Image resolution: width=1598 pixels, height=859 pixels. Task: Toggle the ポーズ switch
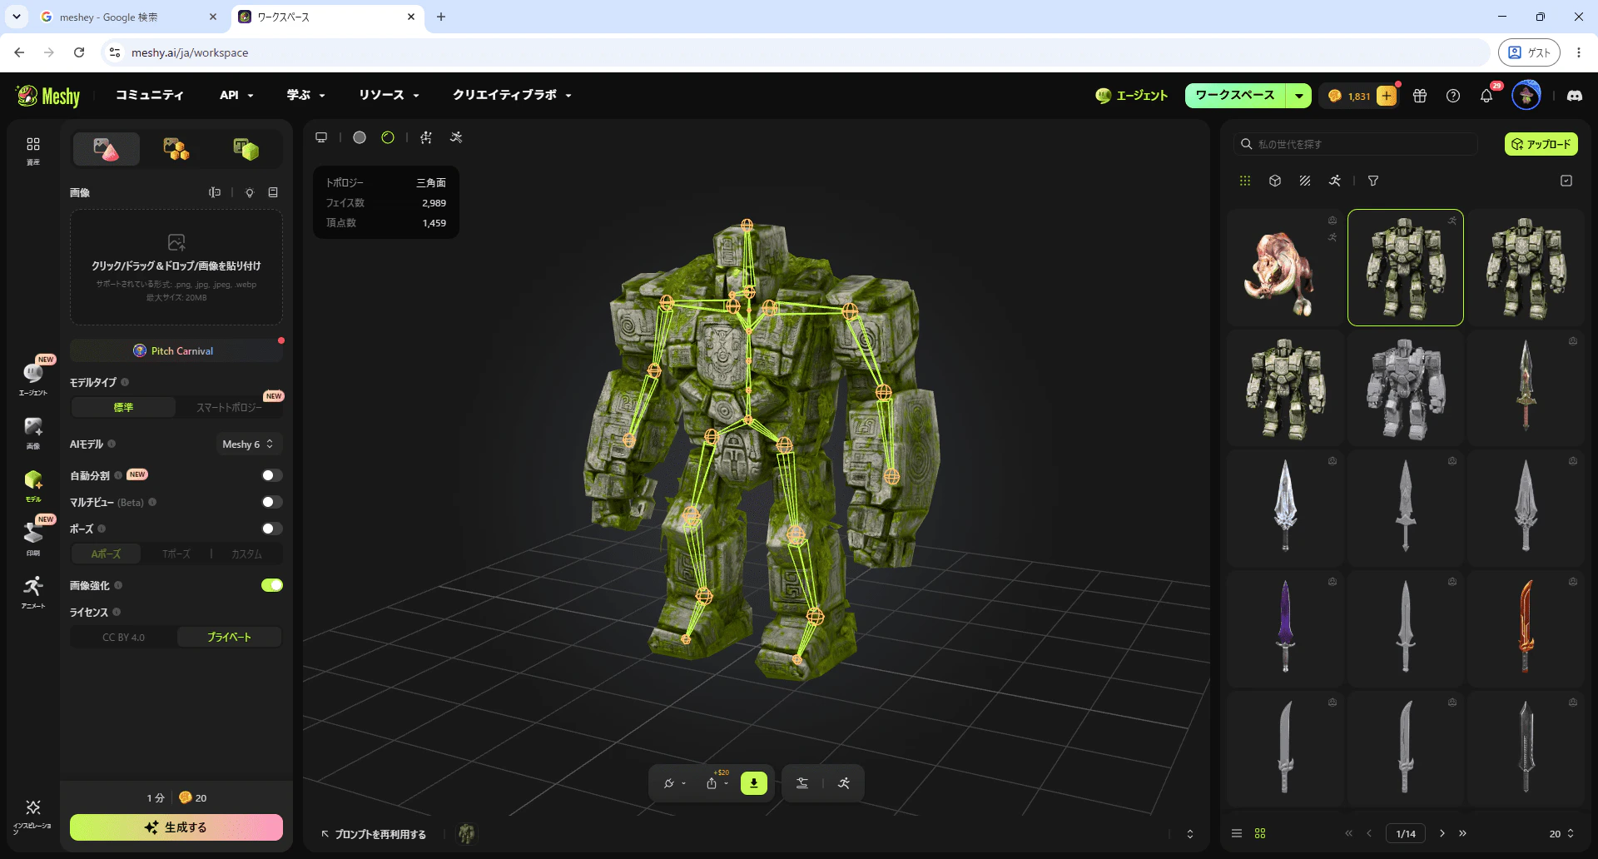point(271,529)
